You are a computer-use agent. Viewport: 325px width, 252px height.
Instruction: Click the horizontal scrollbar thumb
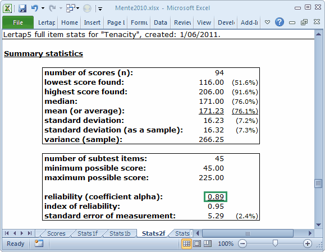point(248,233)
